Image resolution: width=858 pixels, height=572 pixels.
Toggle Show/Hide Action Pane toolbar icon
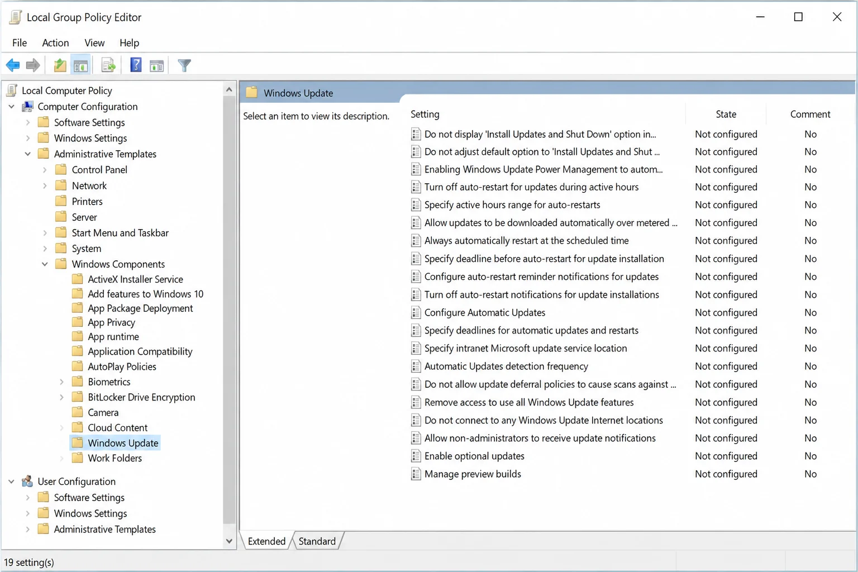coord(157,65)
